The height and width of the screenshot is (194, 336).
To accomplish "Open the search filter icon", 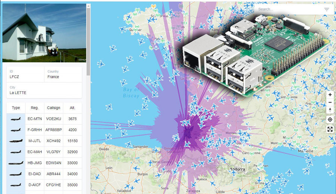I will point(326,9).
